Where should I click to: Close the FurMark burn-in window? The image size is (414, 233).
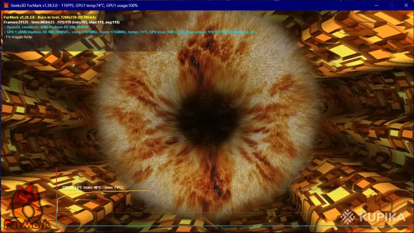(x=406, y=5)
